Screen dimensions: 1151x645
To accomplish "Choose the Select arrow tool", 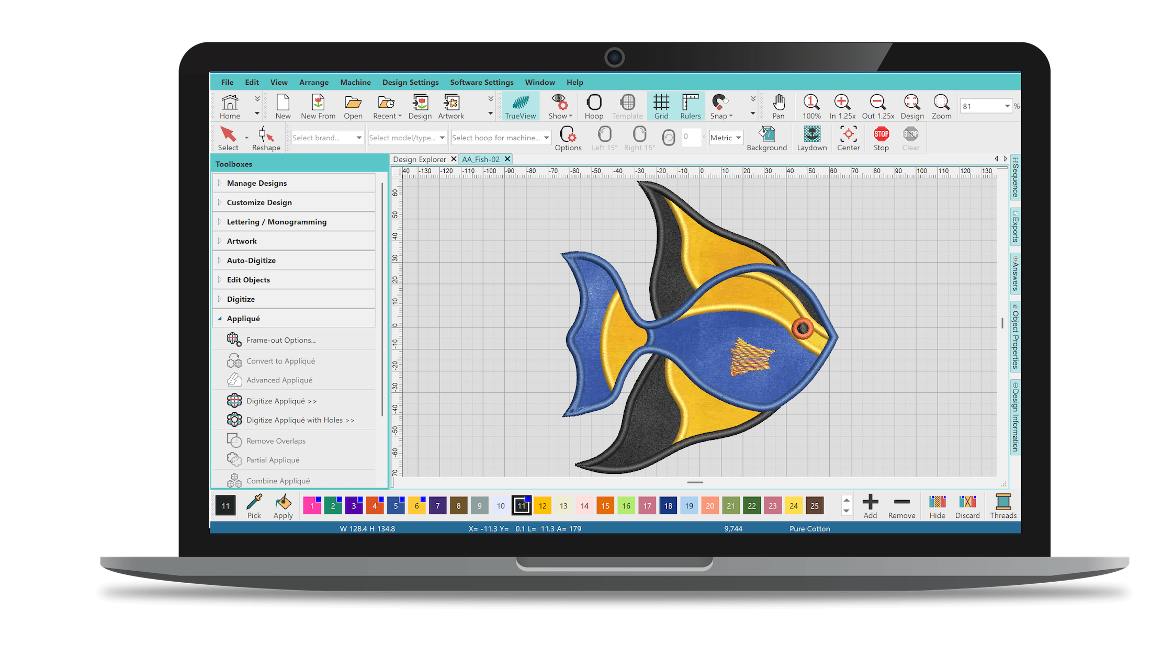I will 228,139.
